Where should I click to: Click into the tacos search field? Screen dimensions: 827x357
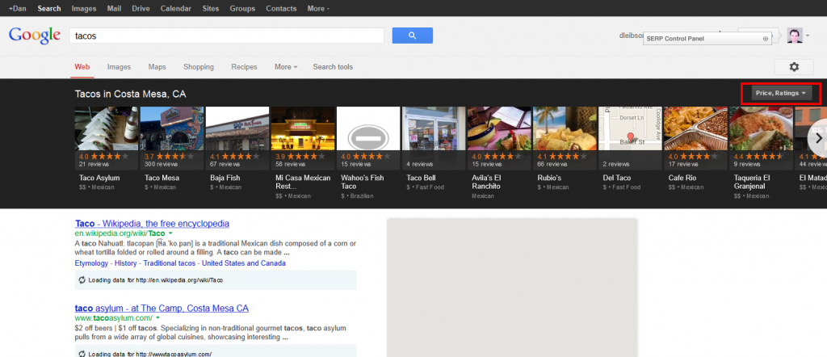click(x=226, y=36)
